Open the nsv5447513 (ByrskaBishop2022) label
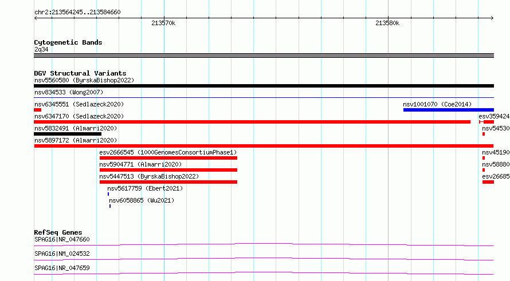The height and width of the screenshot is (281, 510). pyautogui.click(x=149, y=176)
